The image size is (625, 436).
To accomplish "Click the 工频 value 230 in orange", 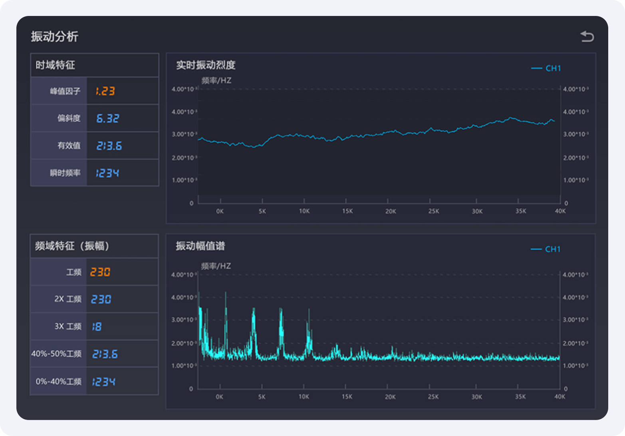I will coord(100,272).
